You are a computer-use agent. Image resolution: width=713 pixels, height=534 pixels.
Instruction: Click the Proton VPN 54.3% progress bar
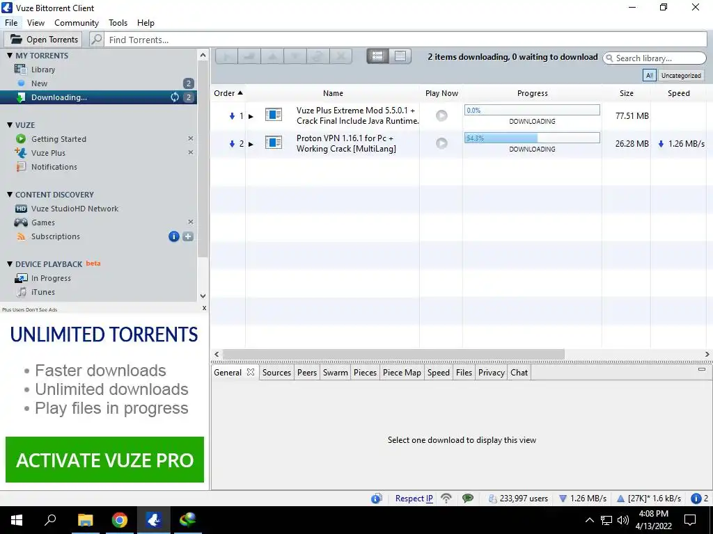(x=532, y=138)
